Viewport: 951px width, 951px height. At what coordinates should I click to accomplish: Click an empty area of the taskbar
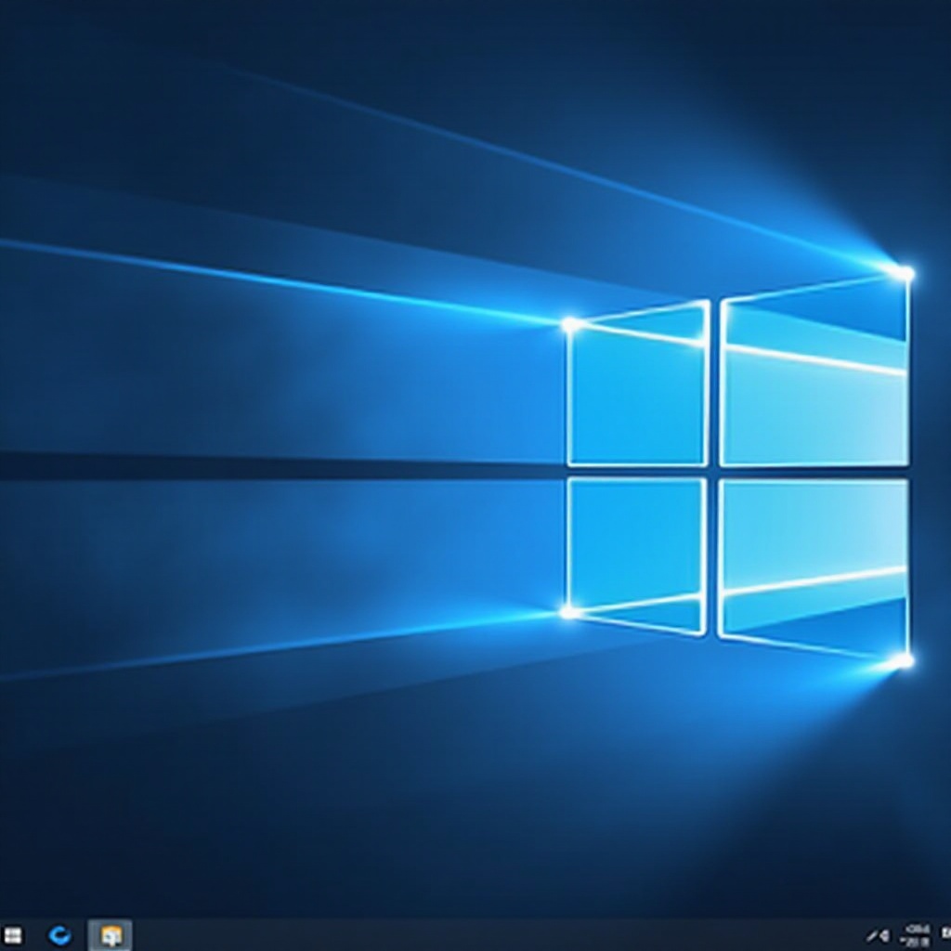click(464, 935)
